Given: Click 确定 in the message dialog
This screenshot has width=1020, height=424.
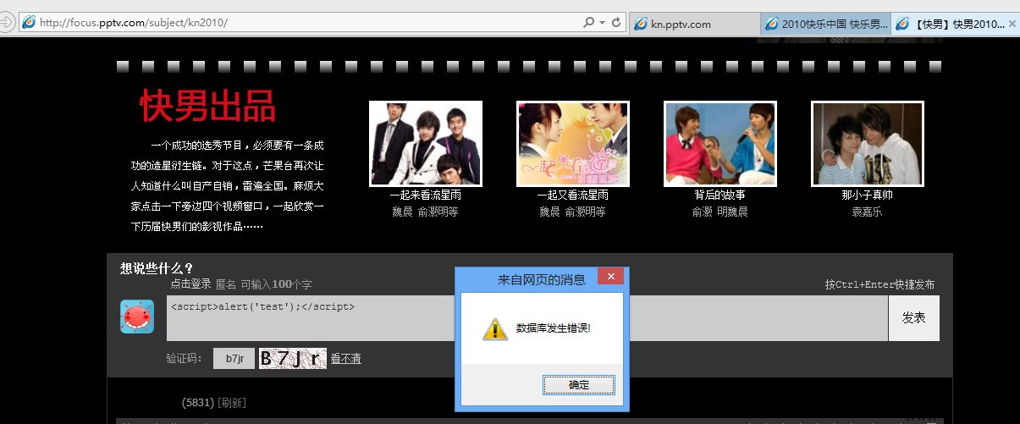Looking at the screenshot, I should [x=579, y=385].
